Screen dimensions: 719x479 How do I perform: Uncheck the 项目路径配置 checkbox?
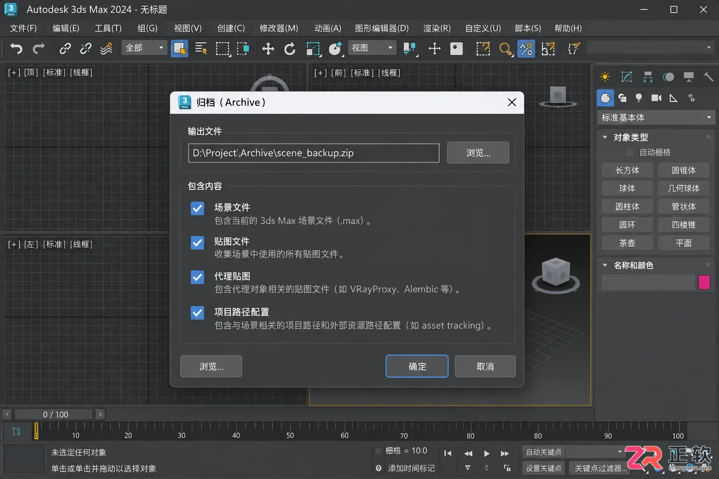198,313
